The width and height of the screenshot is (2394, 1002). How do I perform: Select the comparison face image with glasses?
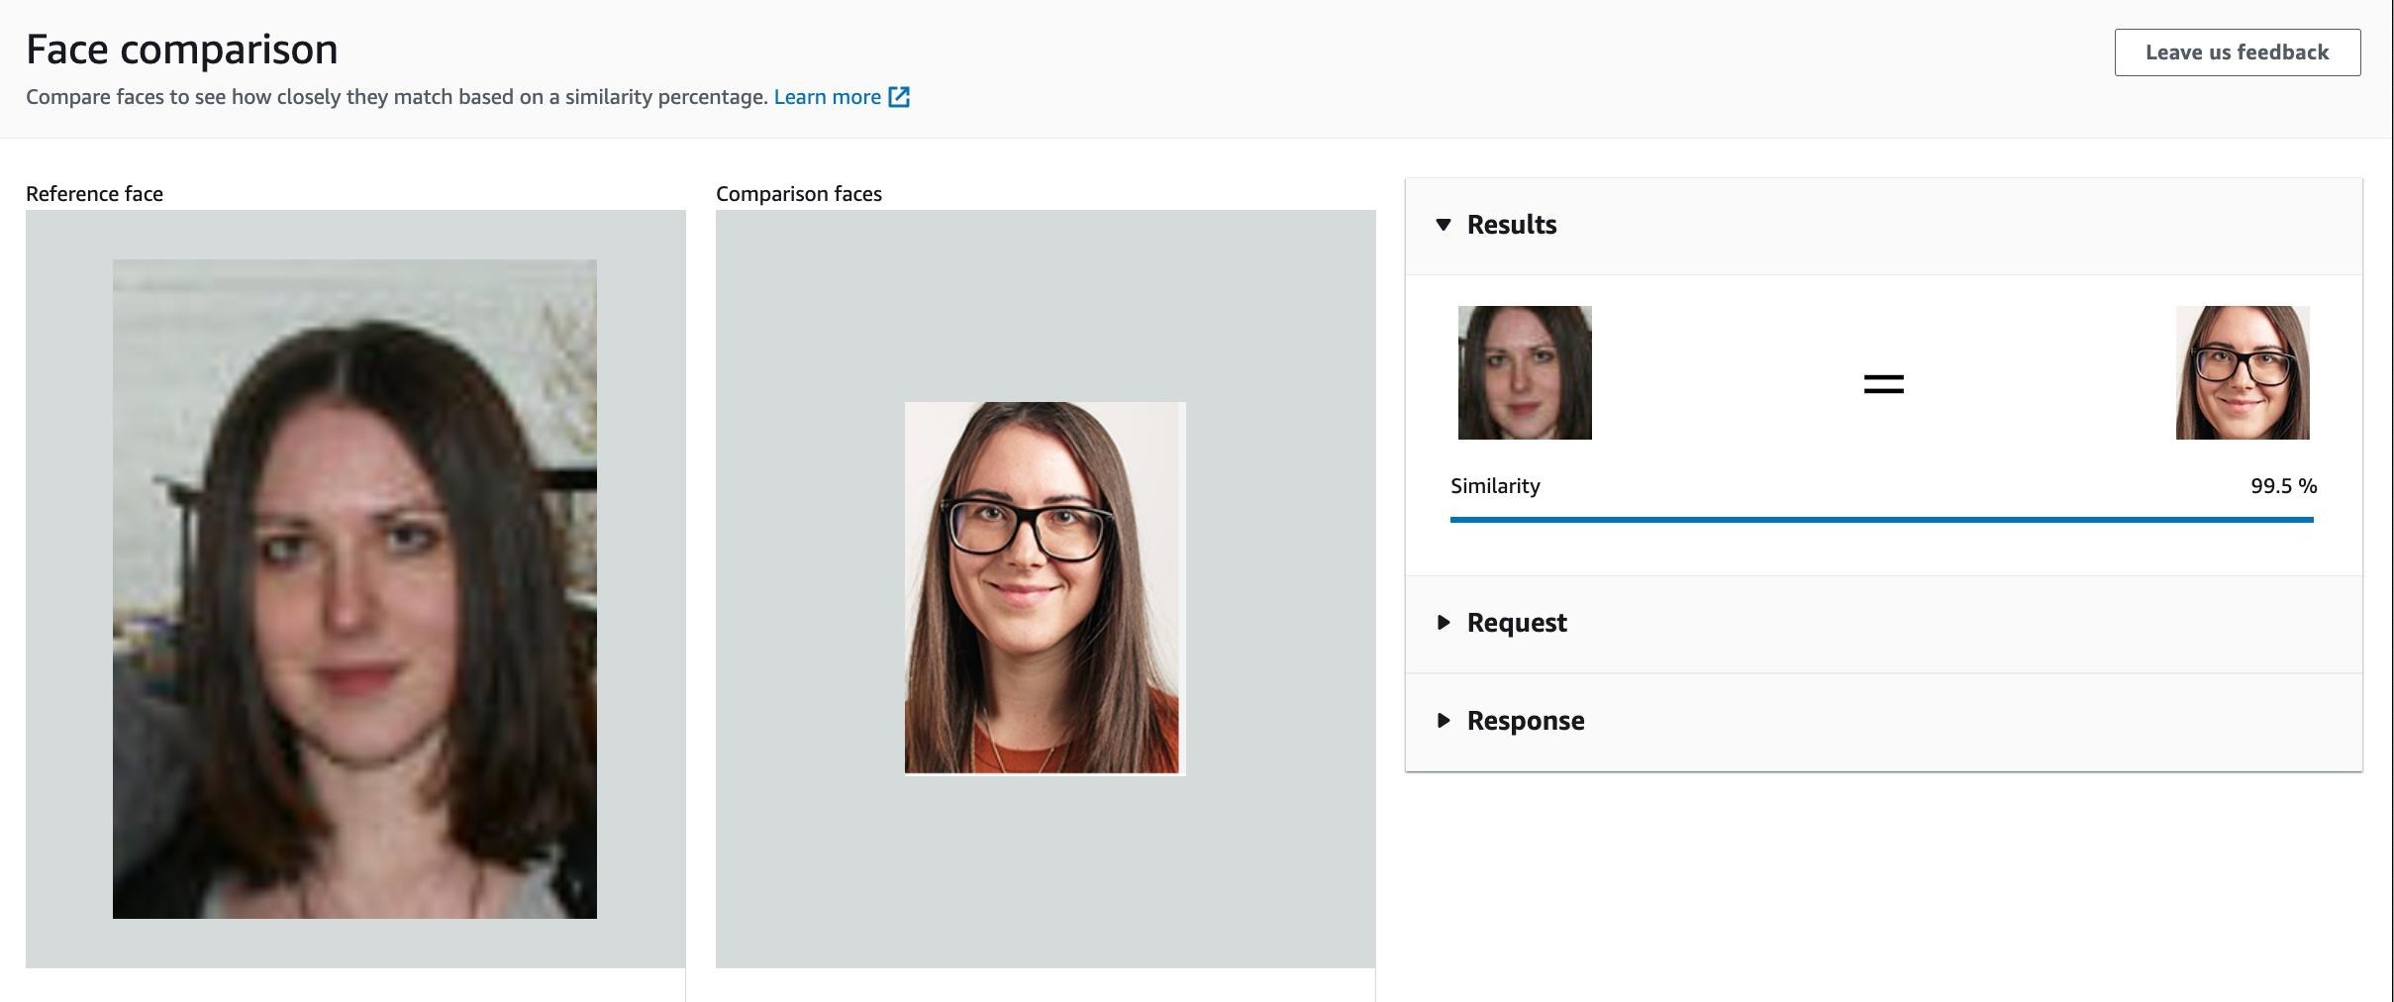coord(1045,587)
